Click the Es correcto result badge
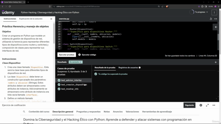The height and width of the screenshot is (124, 221). click(76, 62)
